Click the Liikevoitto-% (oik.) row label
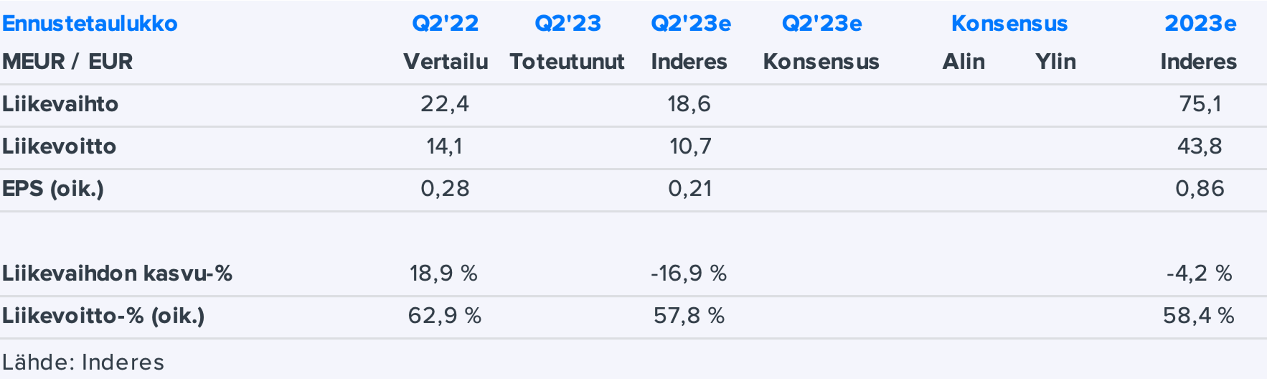Screen dimensions: 1267x379 click(x=103, y=316)
